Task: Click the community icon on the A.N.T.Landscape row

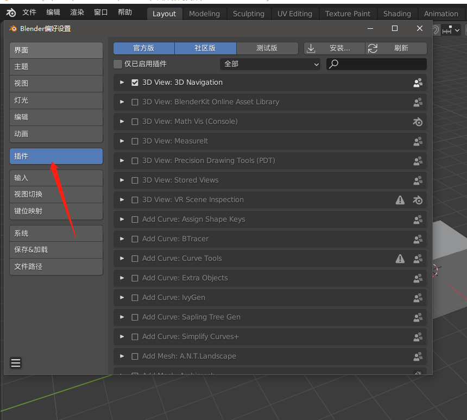Action: coord(418,356)
